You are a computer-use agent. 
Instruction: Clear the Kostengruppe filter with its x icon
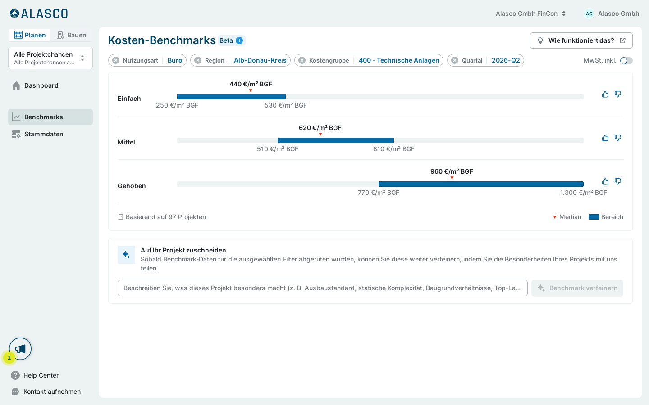302,60
